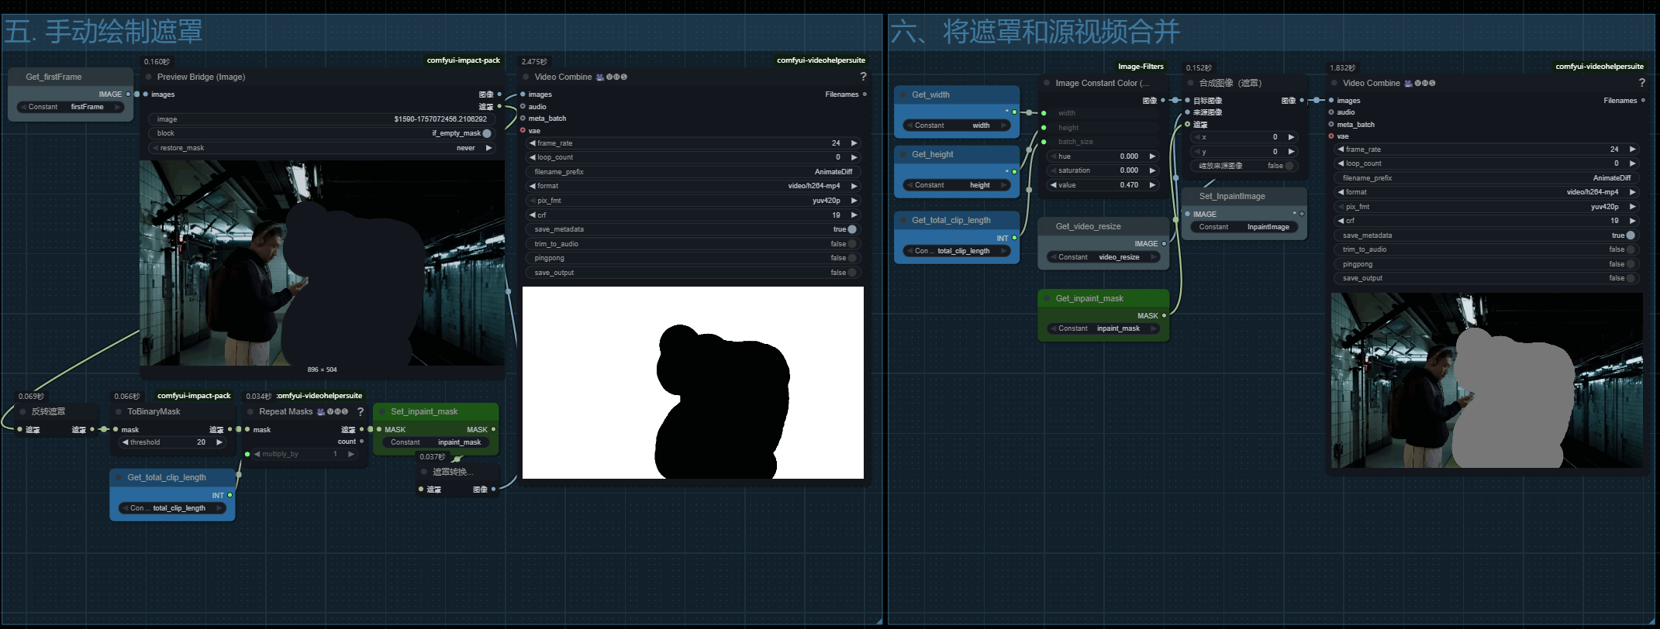Click the collapse dot on Get_inpaint_mask node
1660x629 pixels.
pos(1047,299)
